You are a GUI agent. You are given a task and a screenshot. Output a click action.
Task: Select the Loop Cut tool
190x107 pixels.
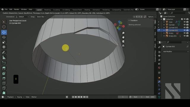click(x=4, y=83)
